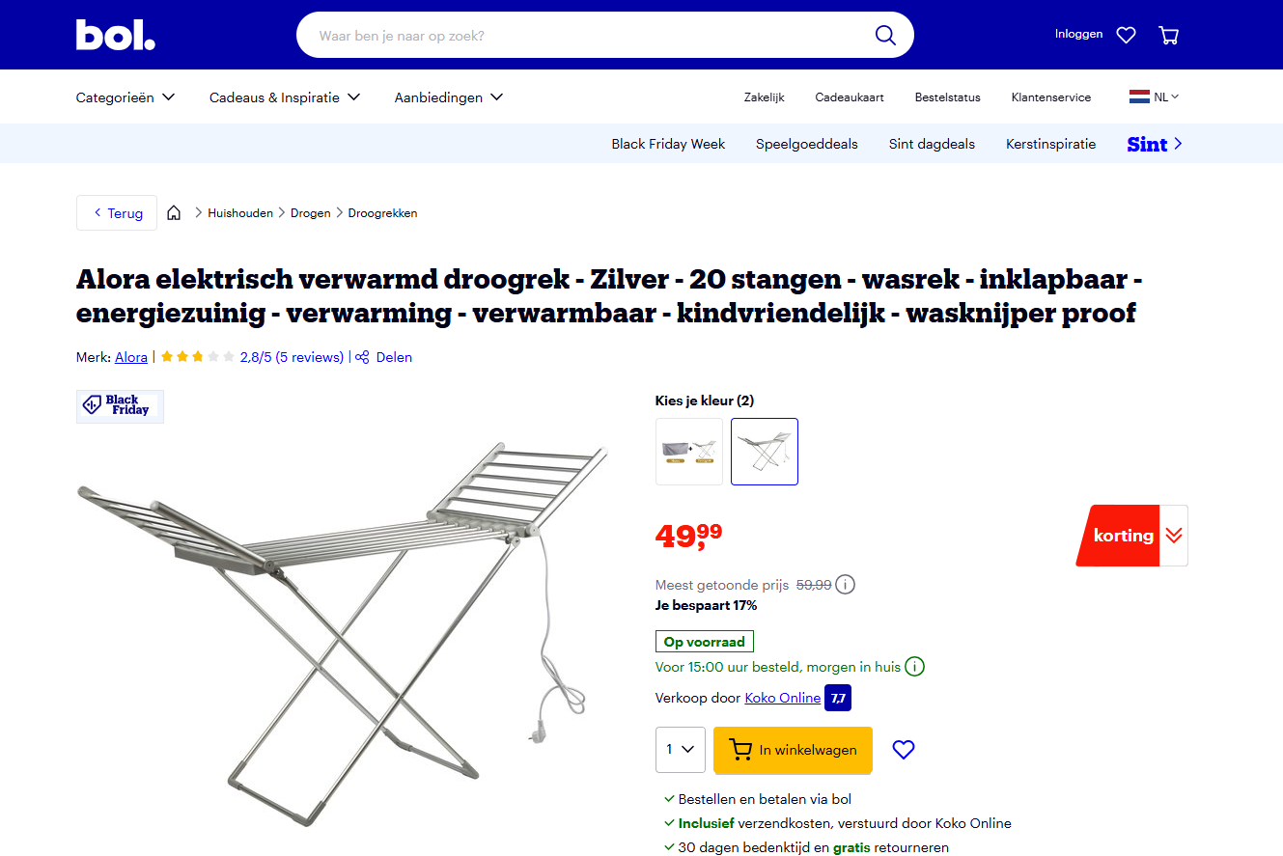1283x856 pixels.
Task: Click the share icon next to Delen
Action: coord(362,357)
